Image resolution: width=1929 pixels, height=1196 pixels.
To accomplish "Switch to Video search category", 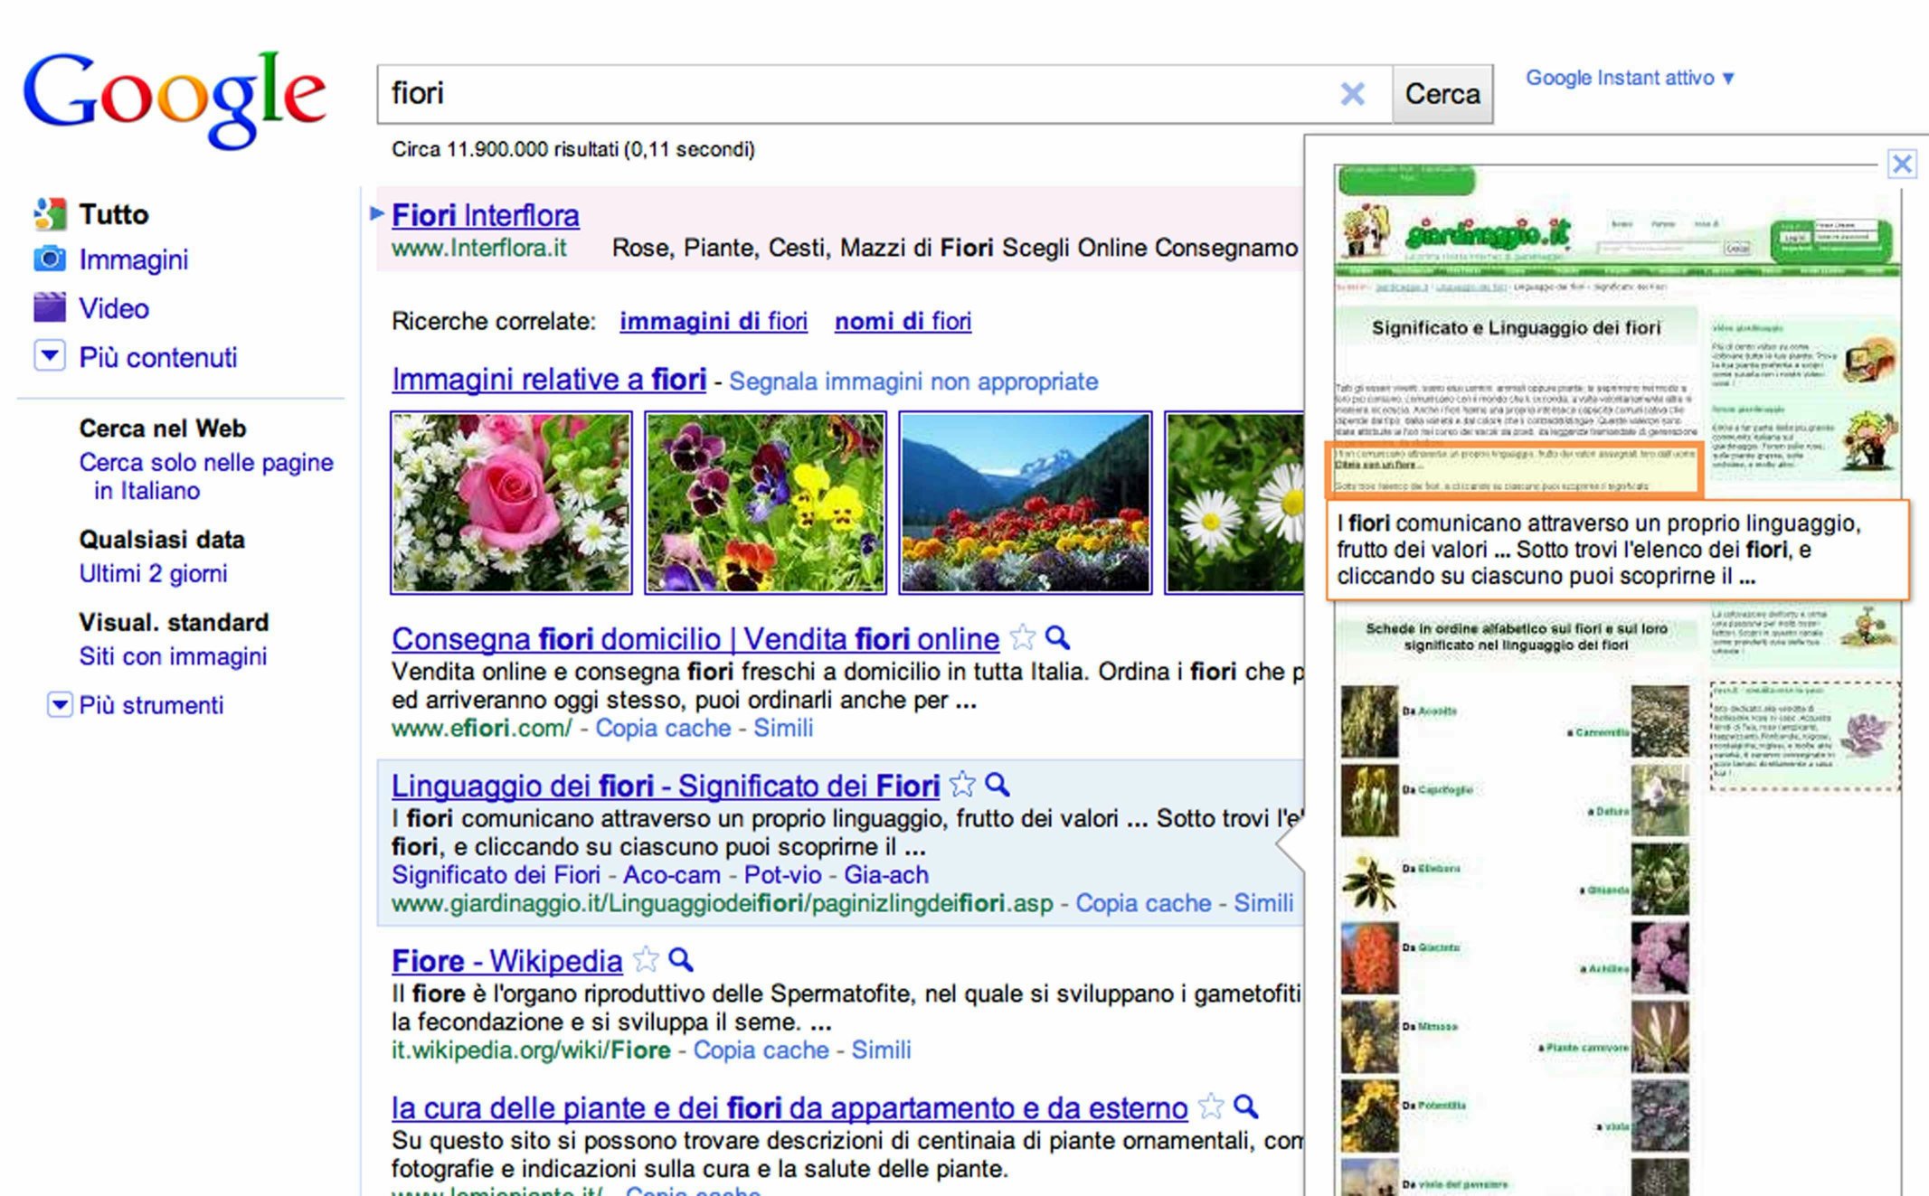I will [114, 308].
